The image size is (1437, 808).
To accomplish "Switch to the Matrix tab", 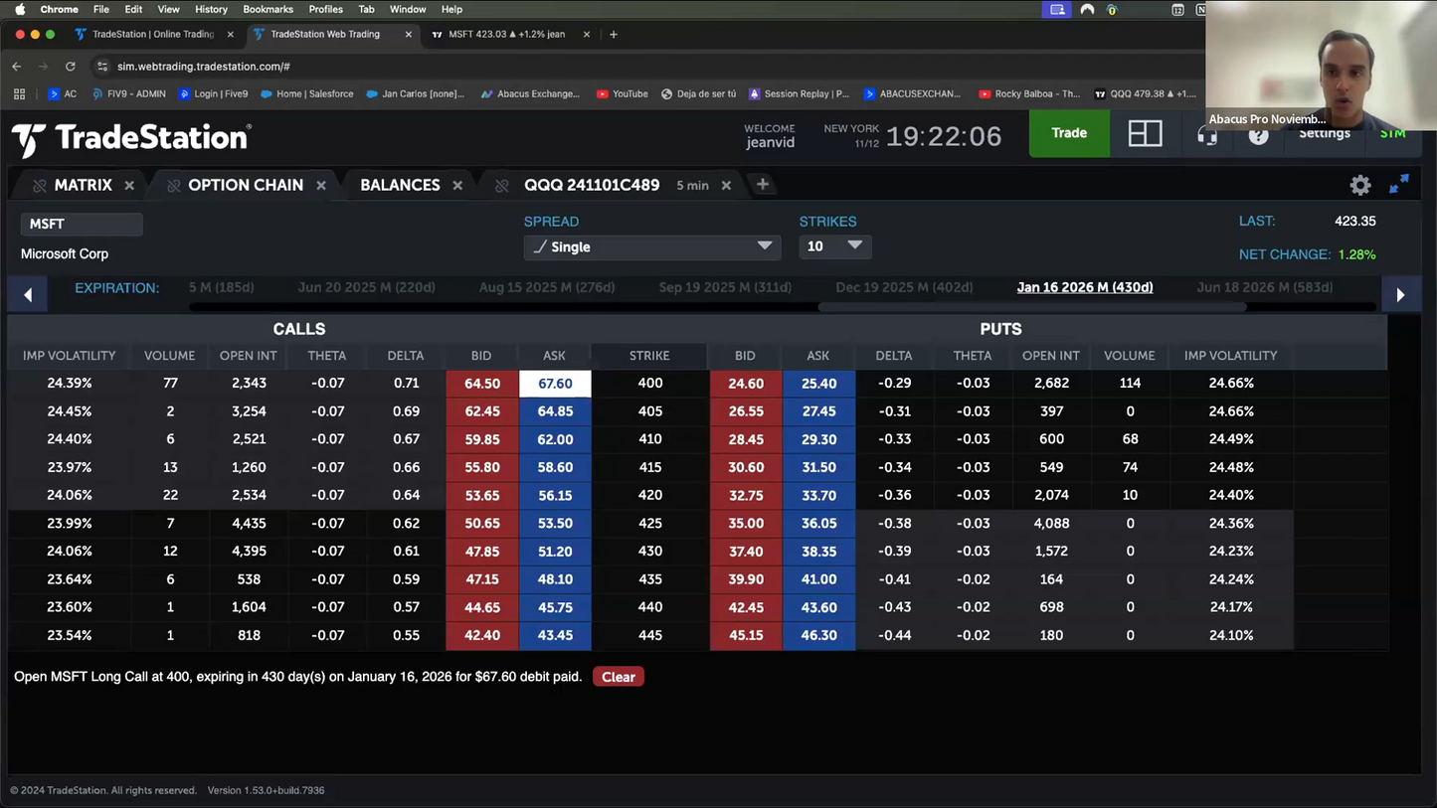I will tap(83, 186).
